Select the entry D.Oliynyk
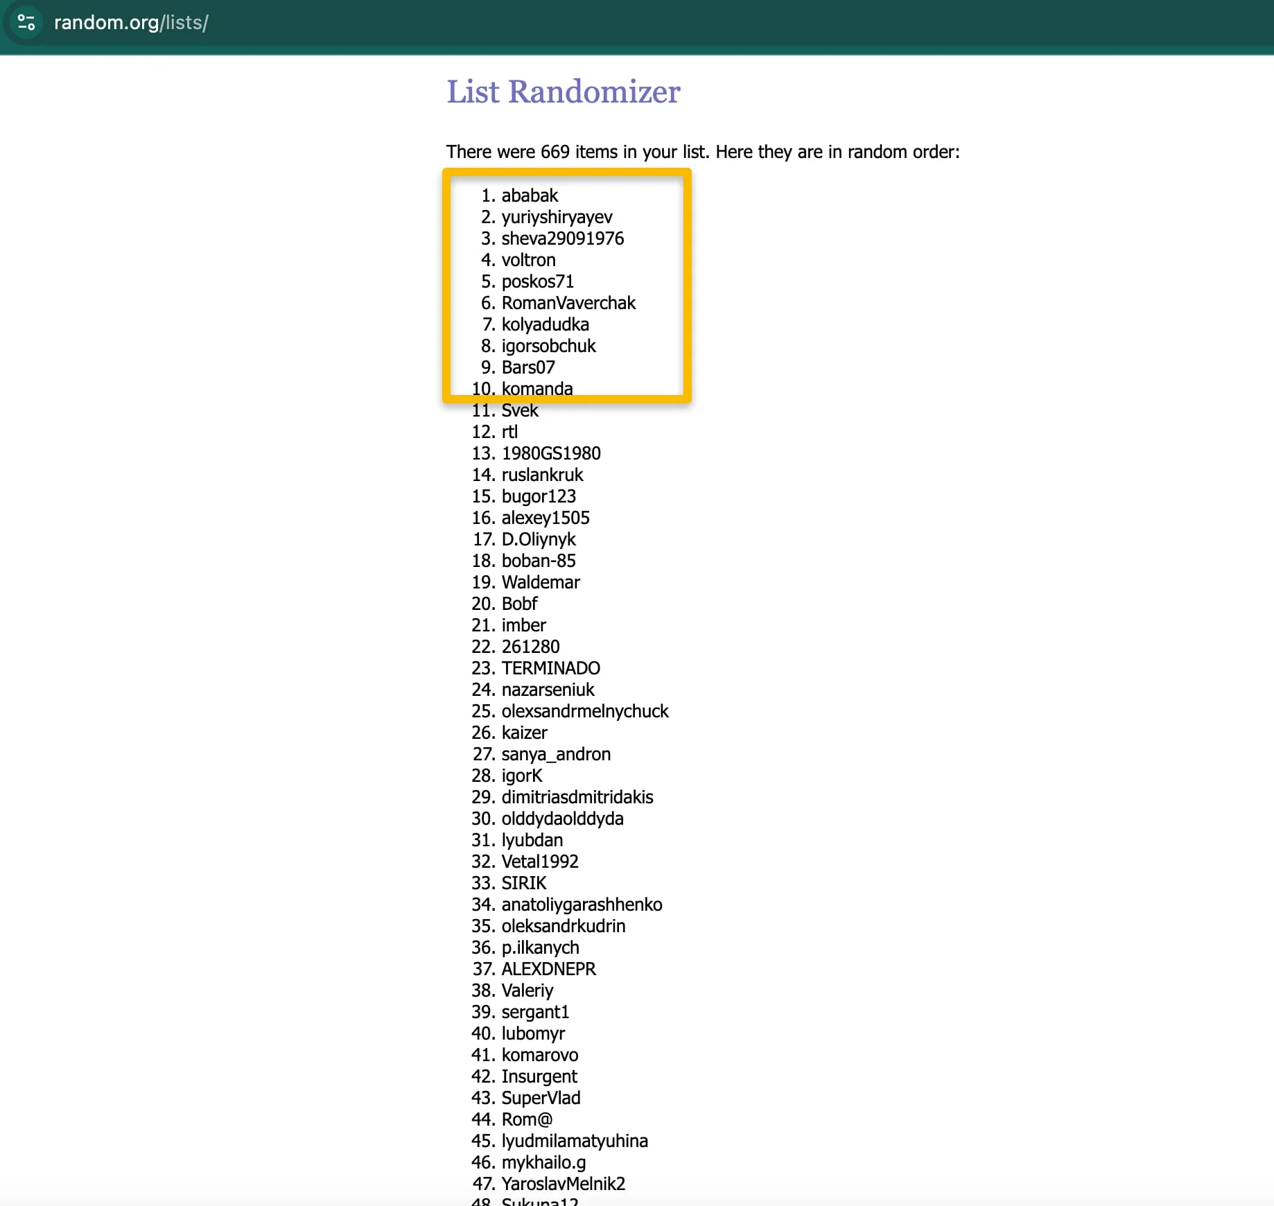Screen dimensions: 1274x1206 pyautogui.click(x=539, y=539)
